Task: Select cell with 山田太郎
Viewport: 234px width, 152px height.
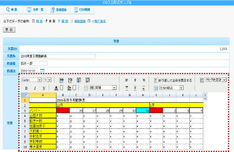Action: pos(43,116)
